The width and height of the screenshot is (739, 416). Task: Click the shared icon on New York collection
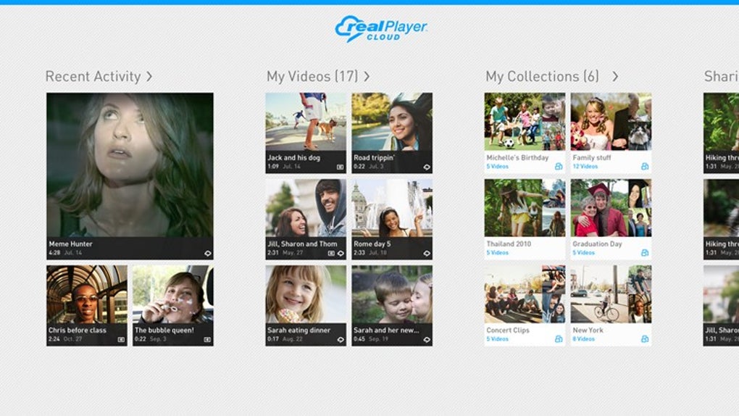[x=645, y=339]
